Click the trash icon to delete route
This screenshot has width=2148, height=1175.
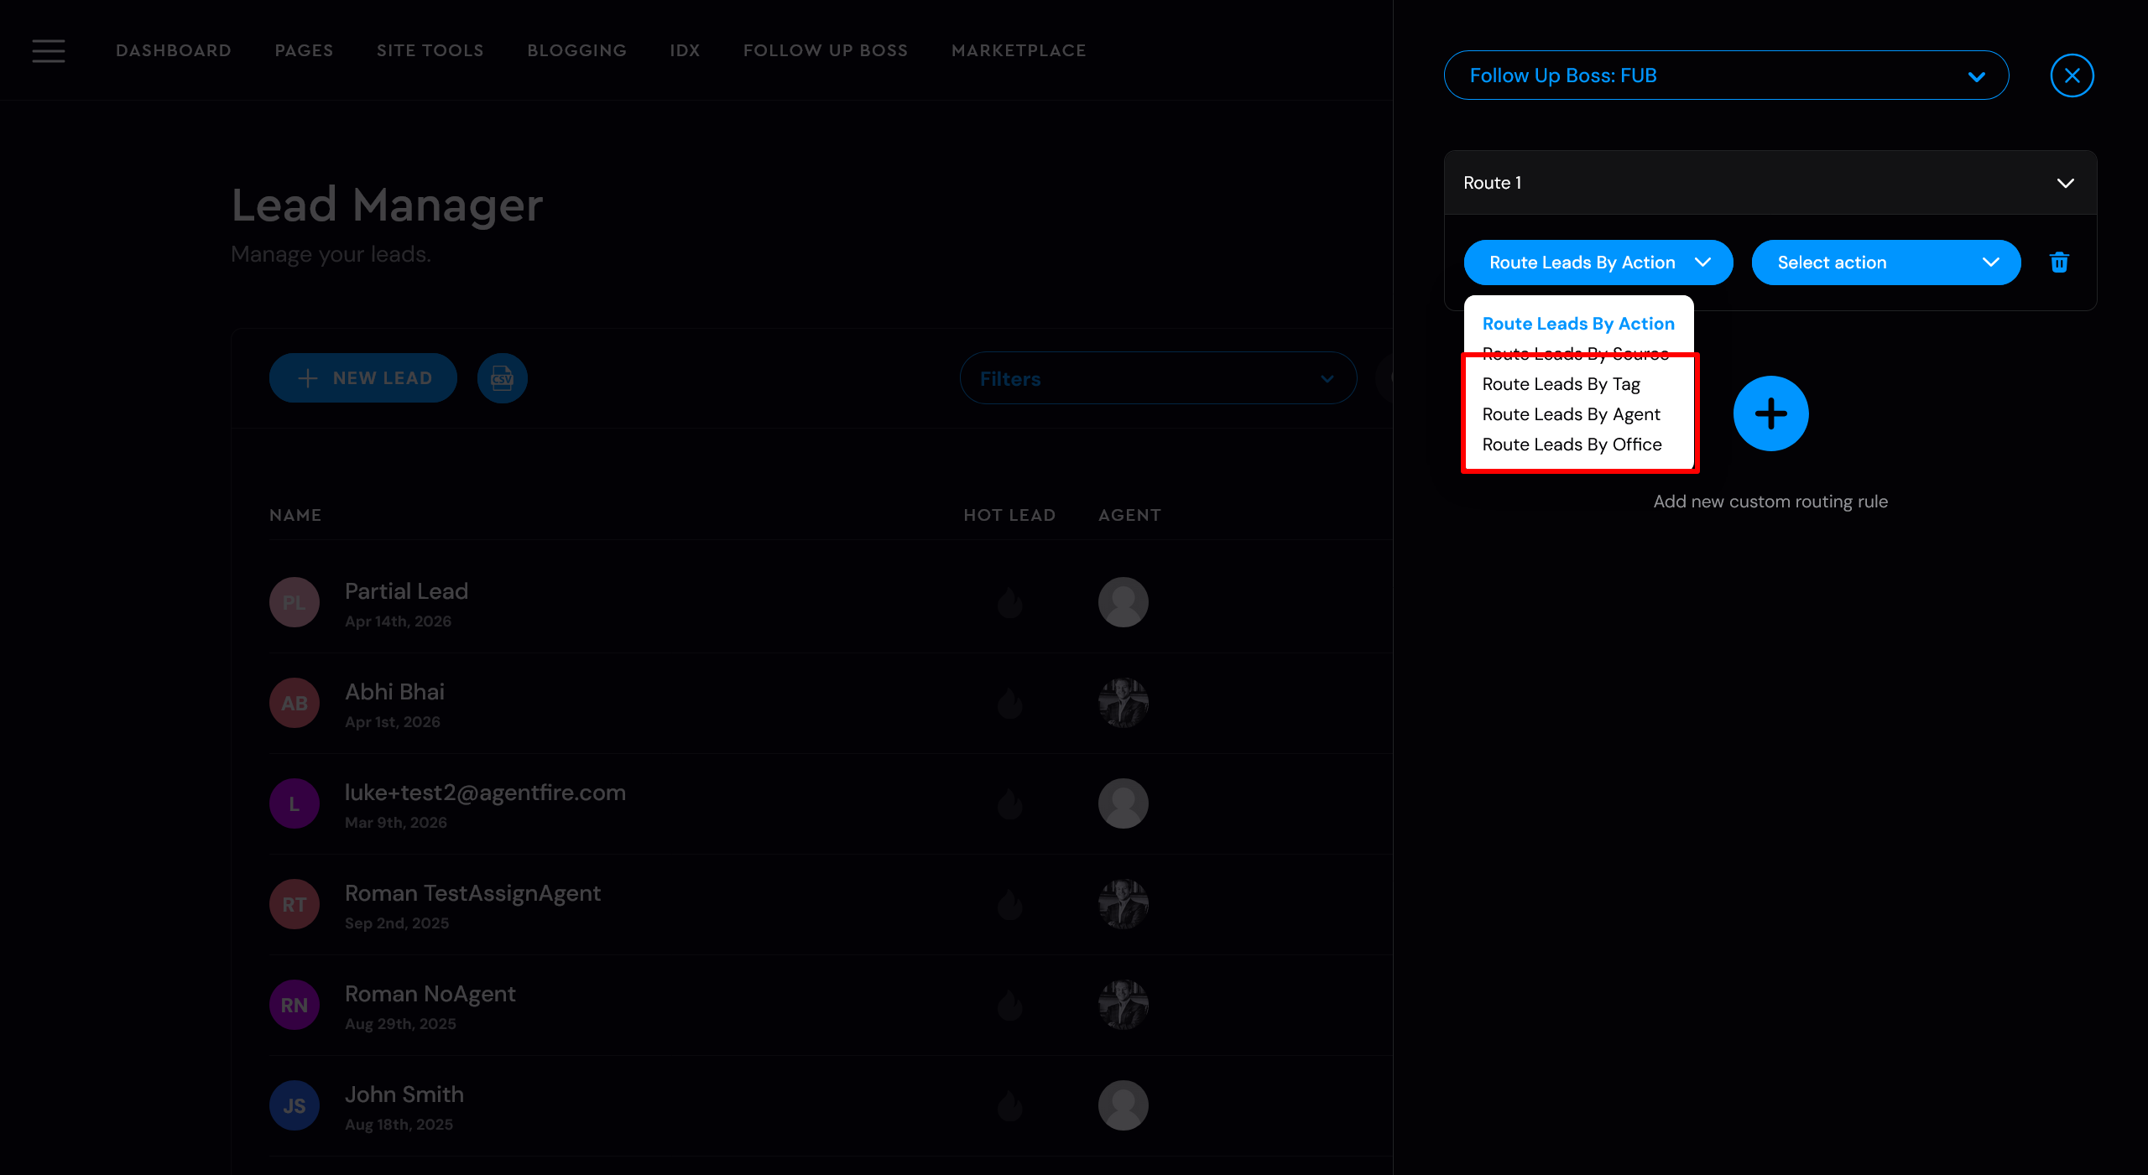coord(2059,263)
